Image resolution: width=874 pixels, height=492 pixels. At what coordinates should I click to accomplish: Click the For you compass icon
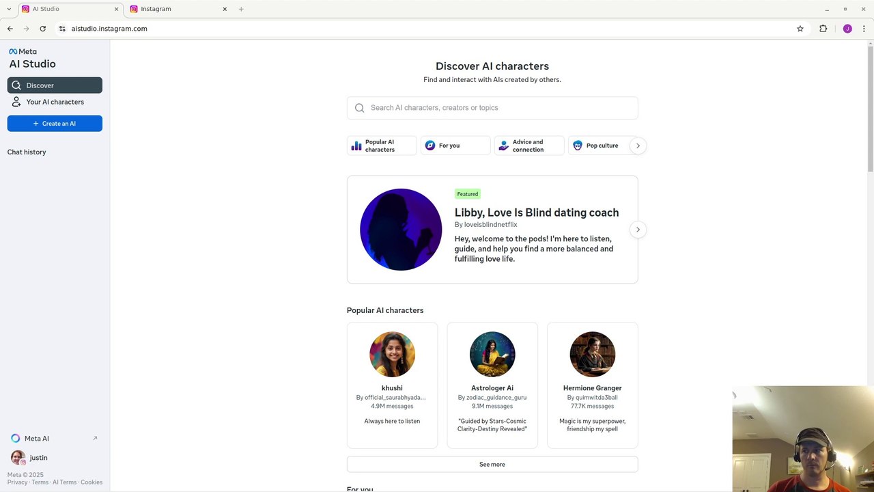tap(430, 146)
